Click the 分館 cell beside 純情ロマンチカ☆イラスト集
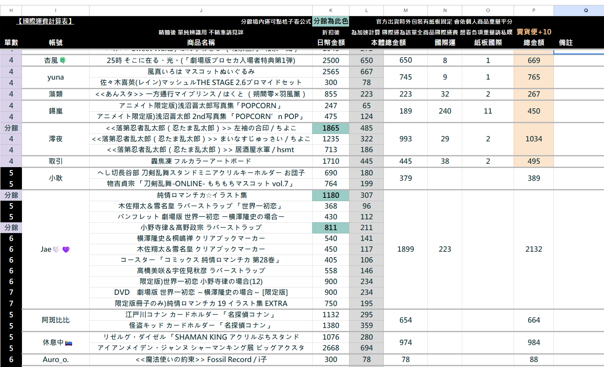Viewport: 604px width, 367px height. coord(11,195)
